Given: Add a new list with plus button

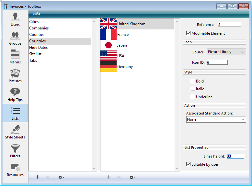Looking at the screenshot, I should 38,177.
